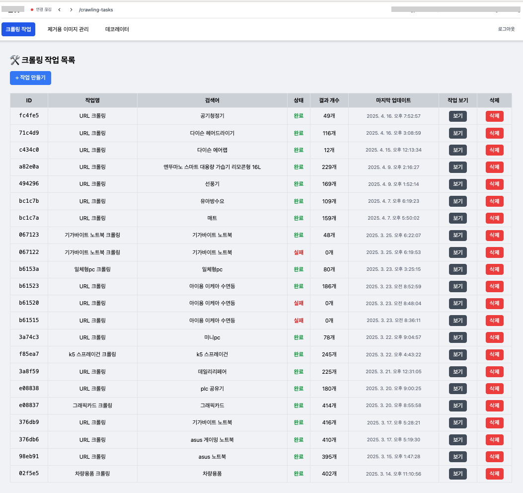Delete the failed 기가바이트 노트북 task 067122
Viewport: 523px width, 493px height.
pyautogui.click(x=494, y=252)
